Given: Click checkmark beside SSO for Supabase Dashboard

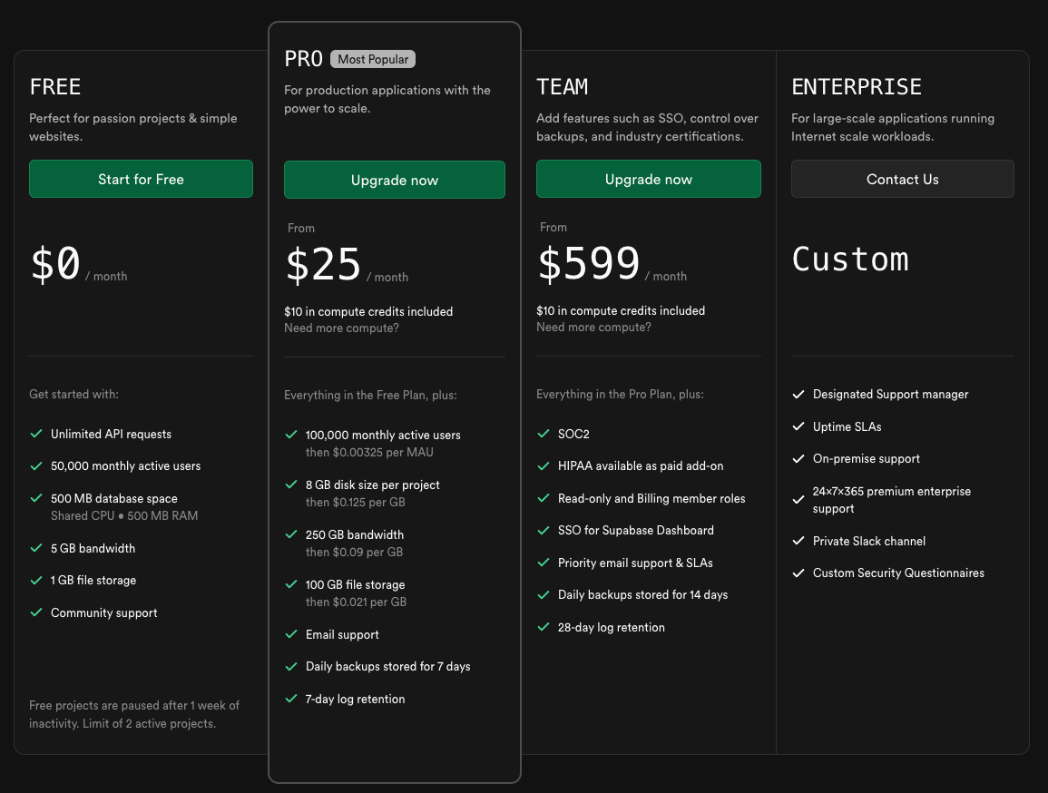Looking at the screenshot, I should (544, 531).
